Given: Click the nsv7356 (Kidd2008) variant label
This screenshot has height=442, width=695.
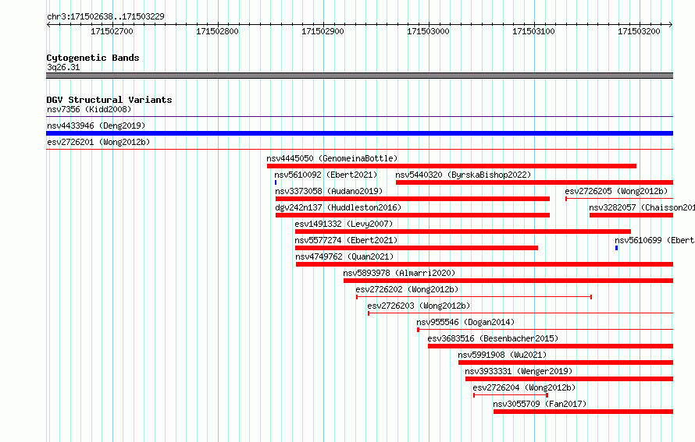Looking at the screenshot, I should [x=89, y=109].
